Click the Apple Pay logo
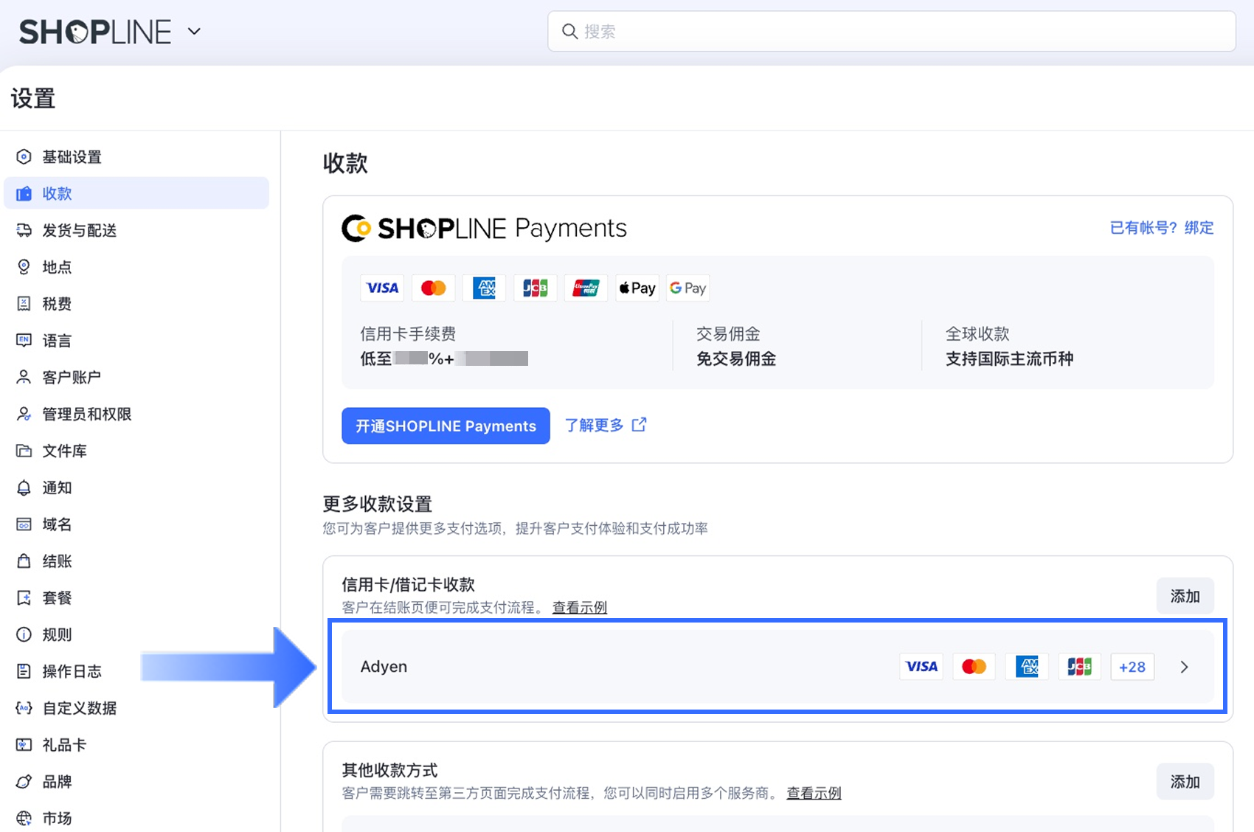Image resolution: width=1254 pixels, height=832 pixels. pos(637,288)
